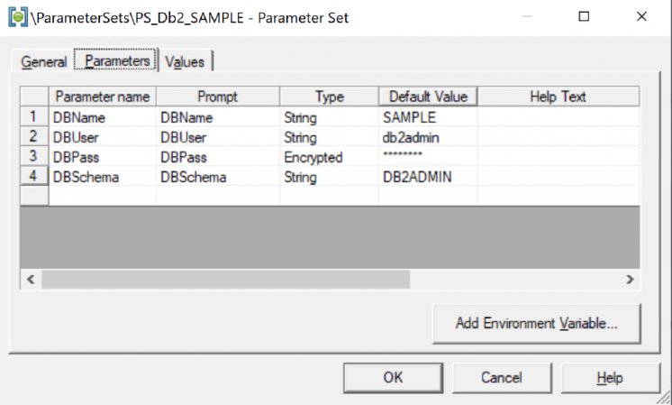
Task: Click the DBUser parameter name cell
Action: pyautogui.click(x=103, y=136)
